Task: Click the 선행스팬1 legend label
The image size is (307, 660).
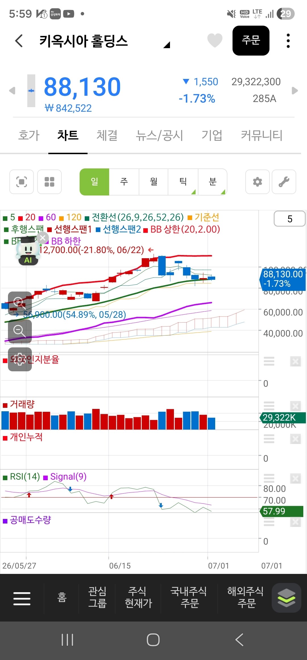Action: point(70,229)
